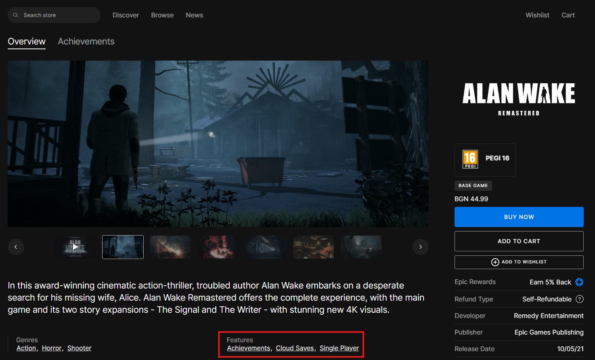Play the Alan Wake trailer thumbnail

tap(75, 247)
